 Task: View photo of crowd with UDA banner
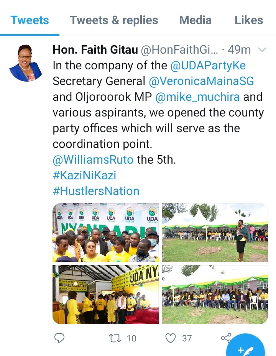pyautogui.click(x=106, y=233)
